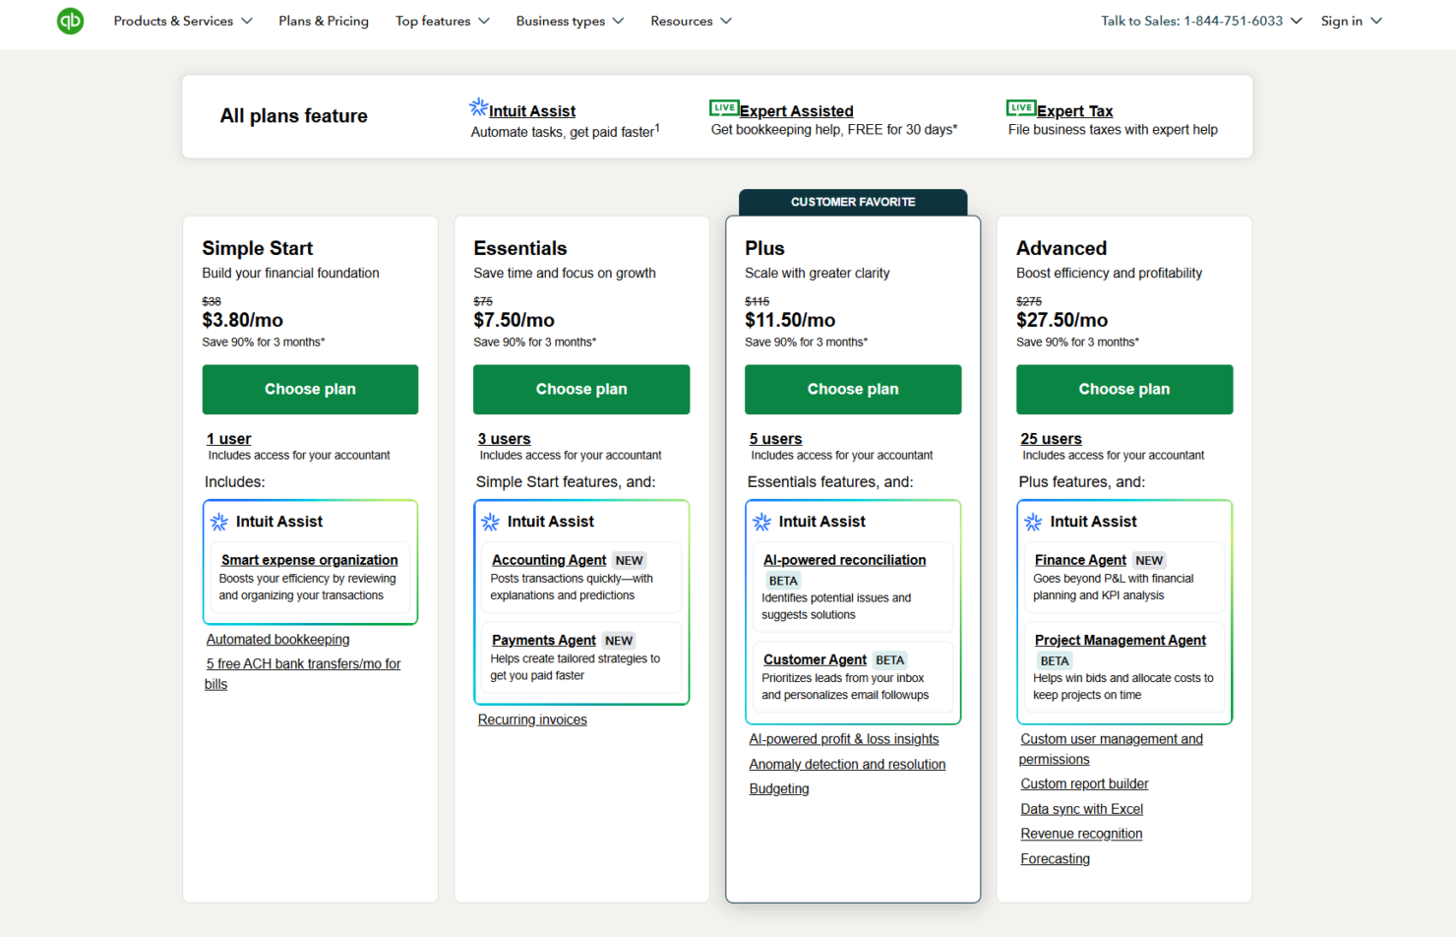1456x937 pixels.
Task: Click the Intuit Assist icon in the Essentials card
Action: [x=491, y=522]
